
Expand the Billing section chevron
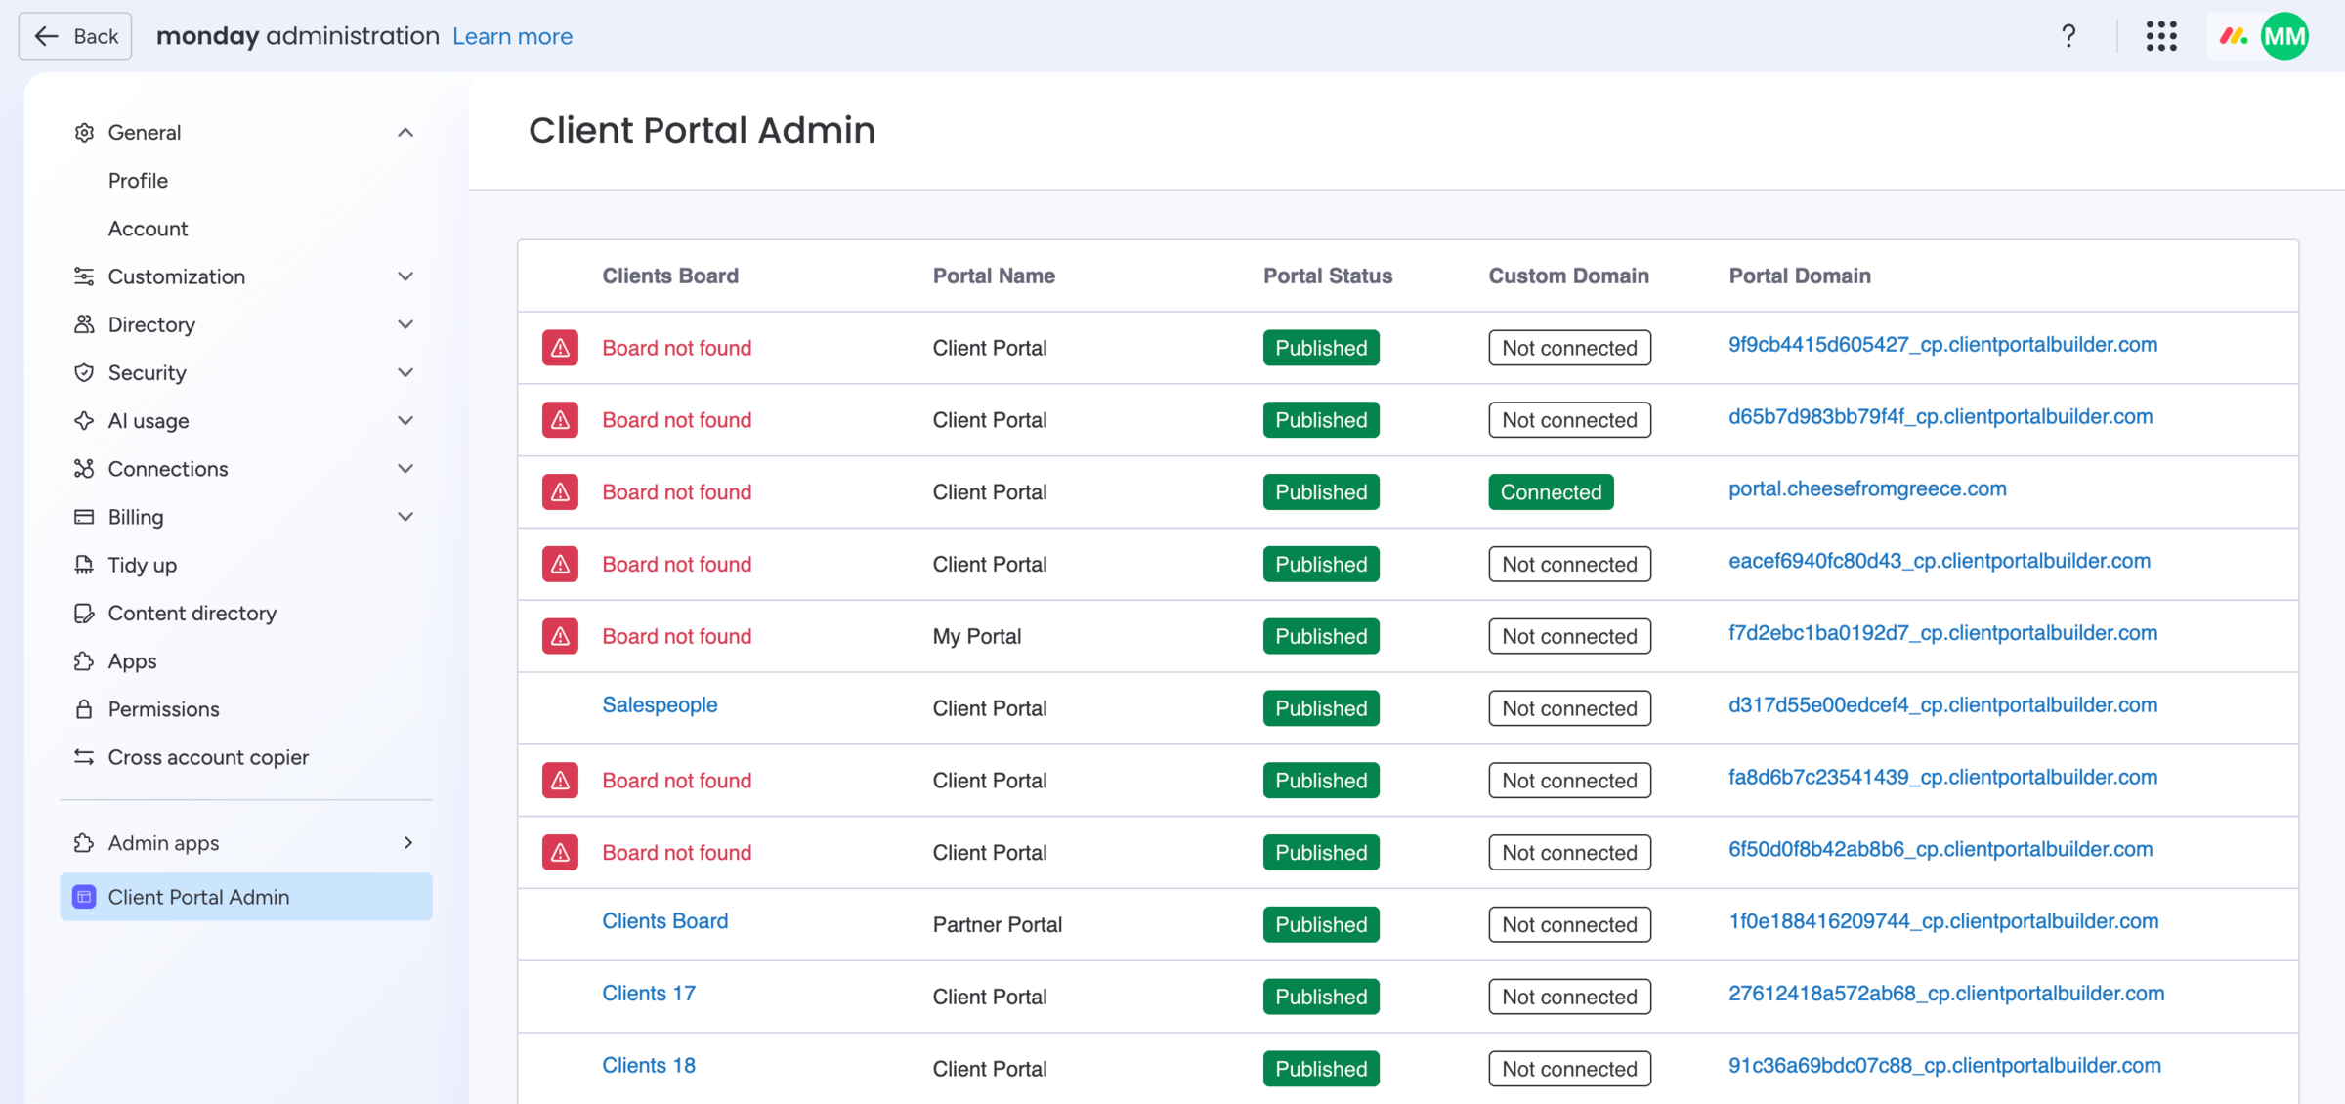coord(405,517)
